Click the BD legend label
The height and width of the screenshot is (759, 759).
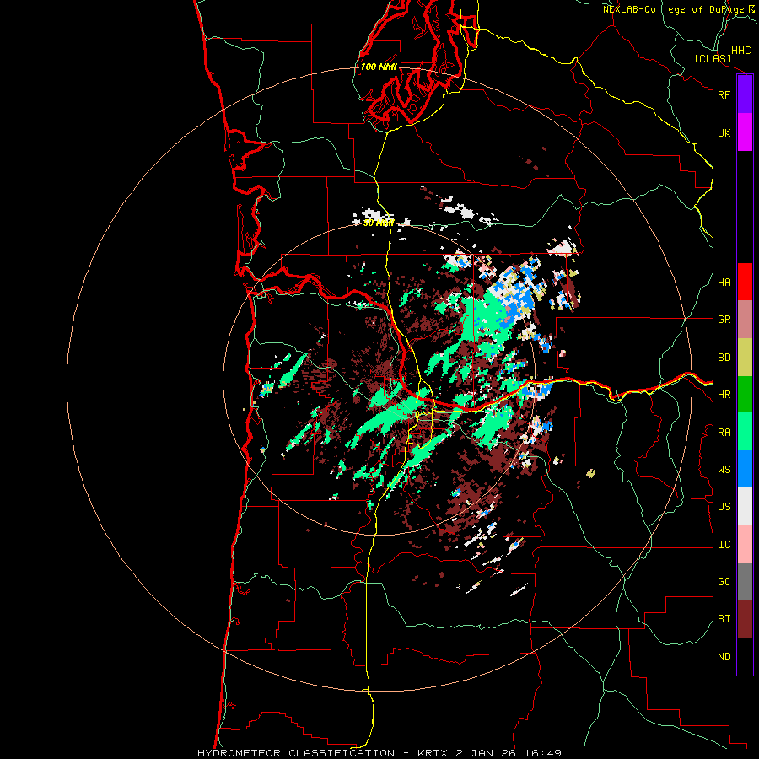[724, 358]
